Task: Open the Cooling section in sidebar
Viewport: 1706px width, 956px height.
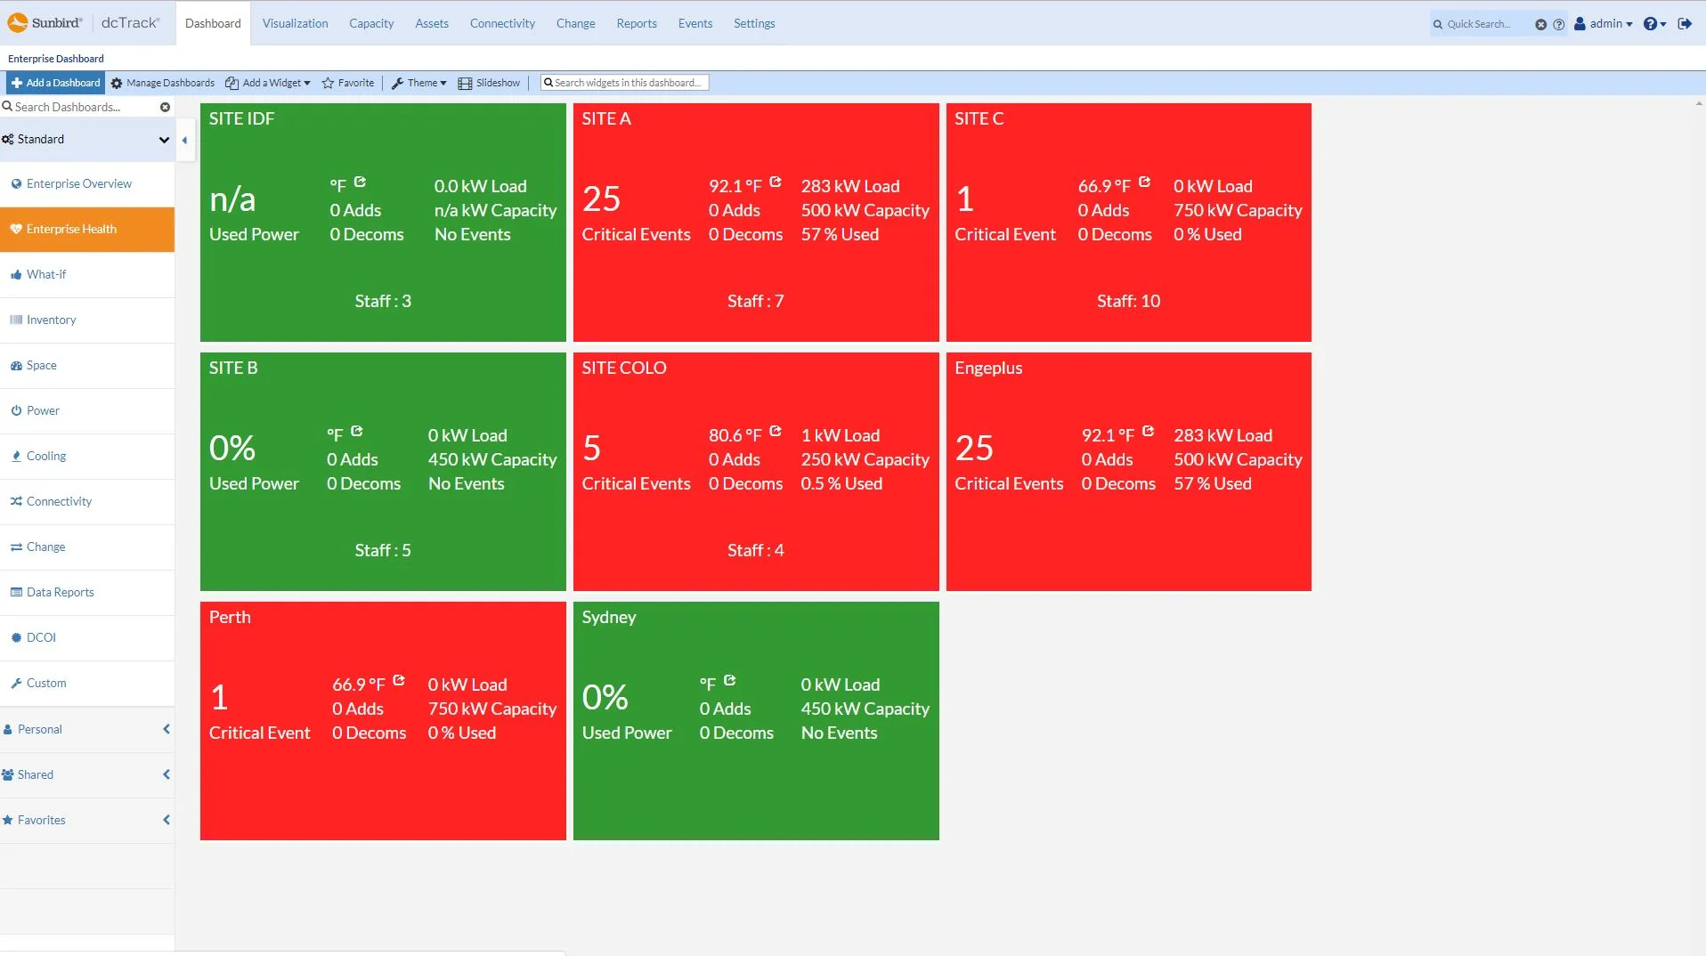Action: [x=45, y=456]
